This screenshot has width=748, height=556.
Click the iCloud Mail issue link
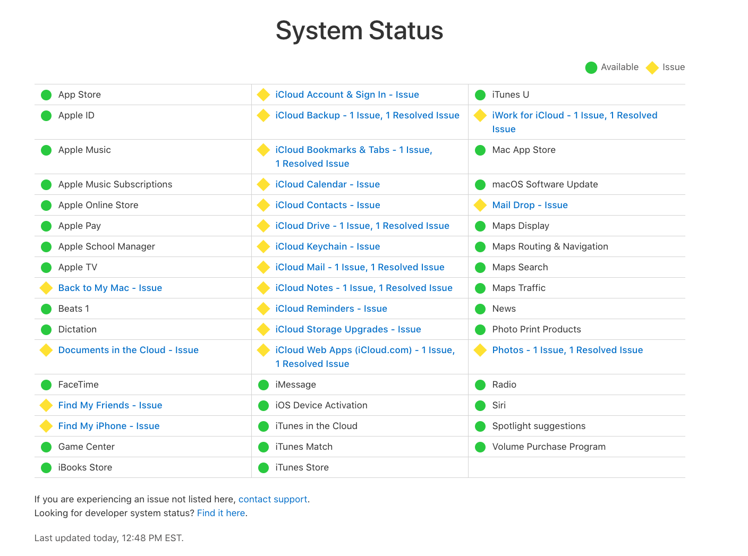pos(360,267)
